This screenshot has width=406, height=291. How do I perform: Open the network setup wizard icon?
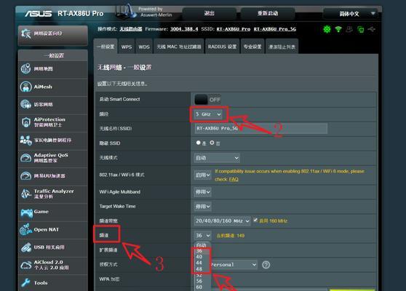(26, 33)
